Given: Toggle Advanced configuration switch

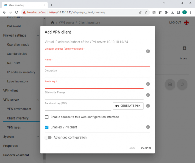Looking at the screenshot, I should coord(48,137).
